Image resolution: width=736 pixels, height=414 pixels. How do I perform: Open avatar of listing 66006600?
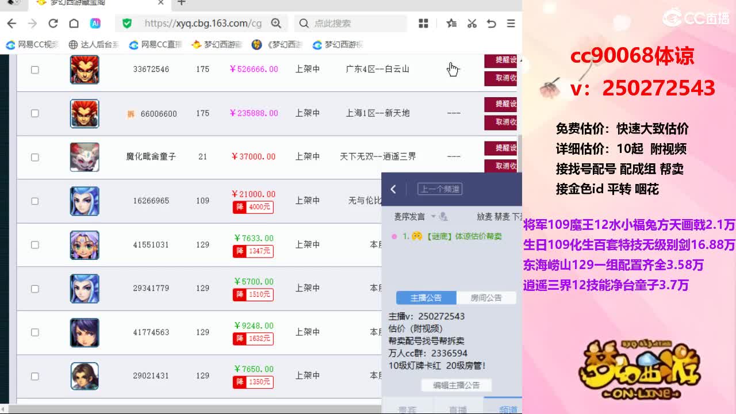point(85,113)
